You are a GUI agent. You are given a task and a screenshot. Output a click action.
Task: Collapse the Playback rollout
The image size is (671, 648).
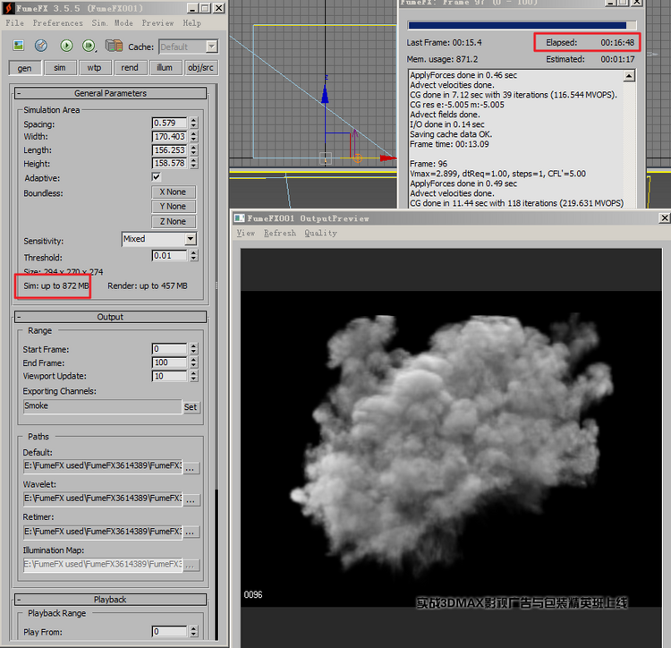[x=110, y=599]
